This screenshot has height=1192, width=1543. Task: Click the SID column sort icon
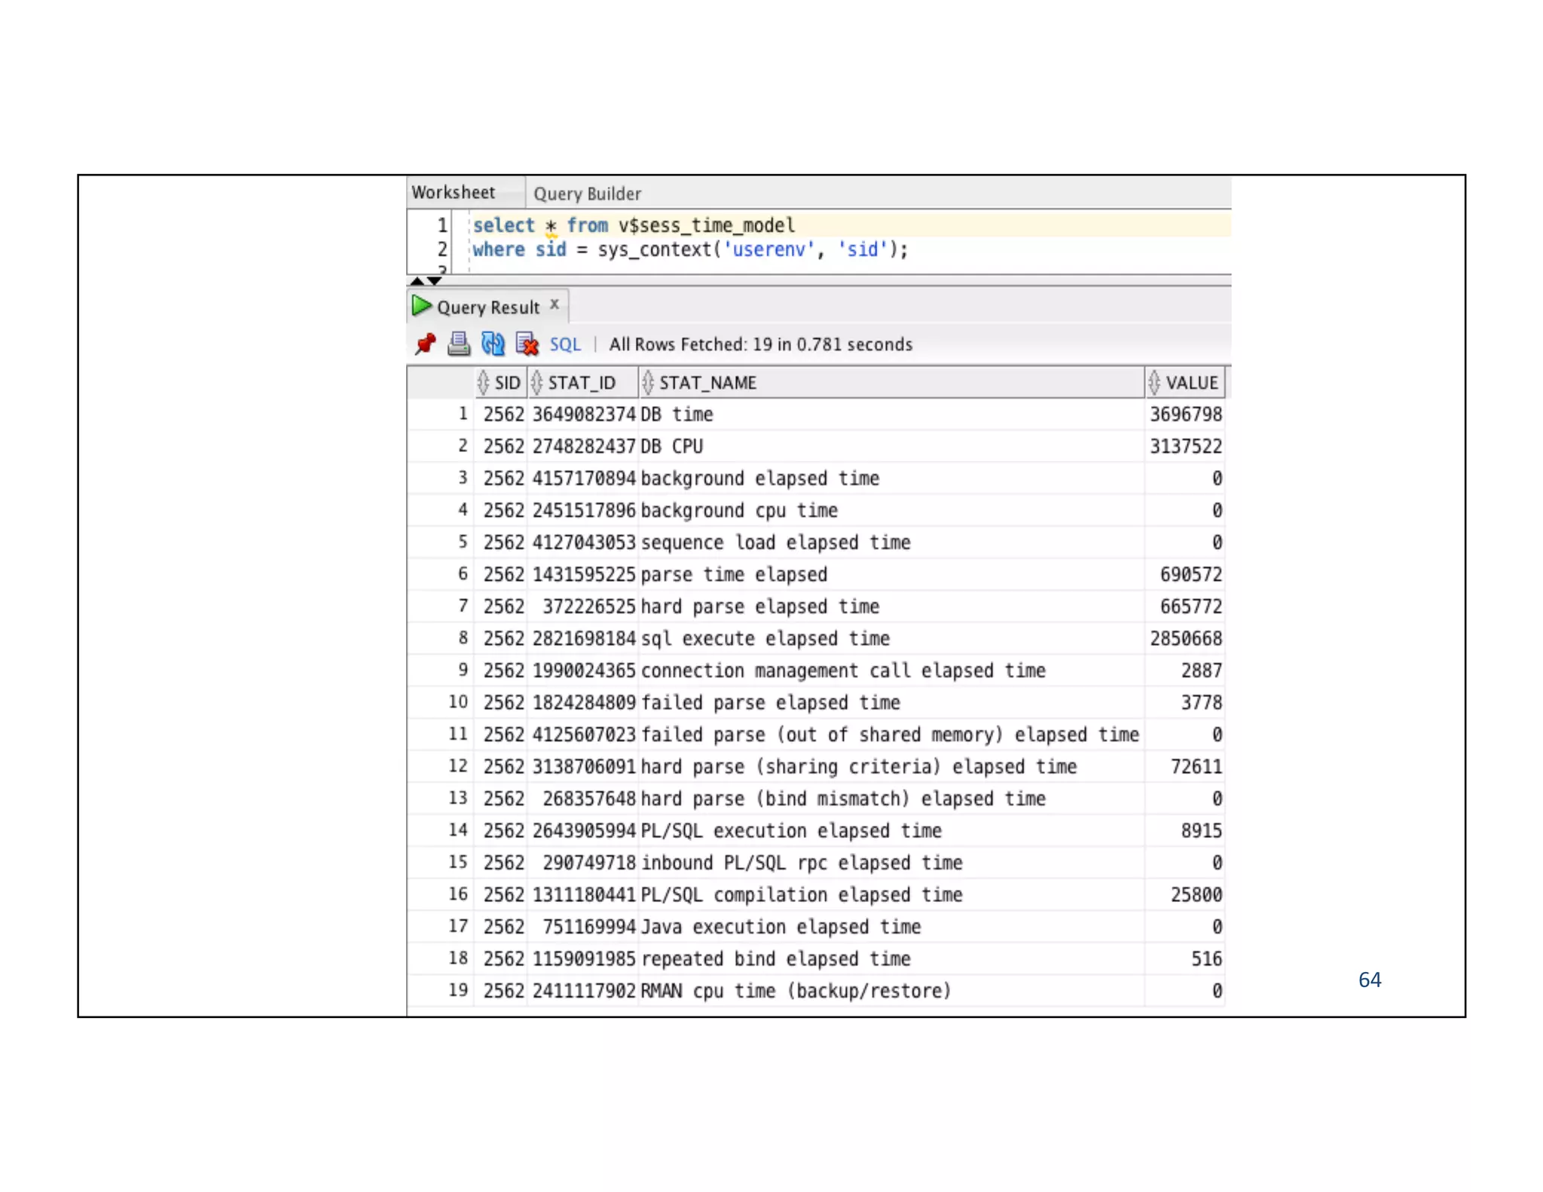483,383
